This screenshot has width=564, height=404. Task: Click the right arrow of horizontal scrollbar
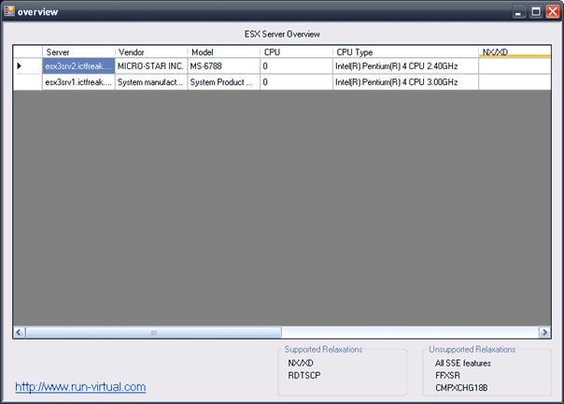pos(544,332)
